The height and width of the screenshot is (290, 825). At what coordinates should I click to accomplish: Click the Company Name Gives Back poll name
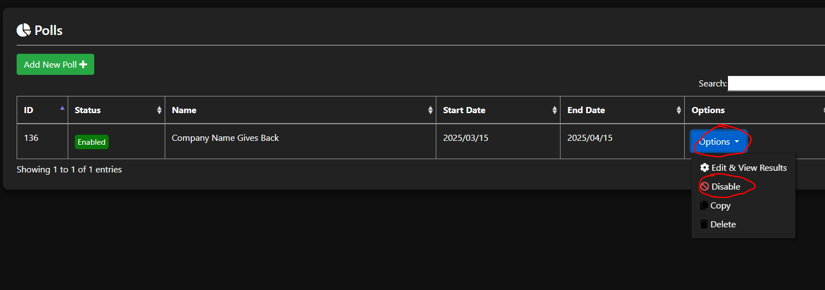pos(225,138)
